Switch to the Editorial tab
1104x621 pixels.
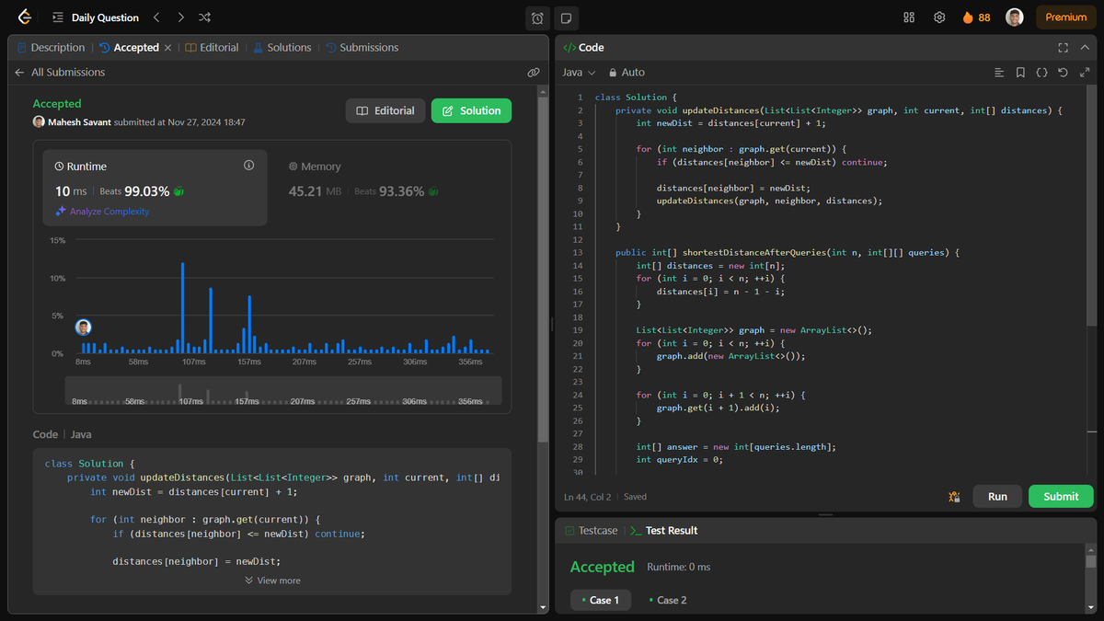212,48
